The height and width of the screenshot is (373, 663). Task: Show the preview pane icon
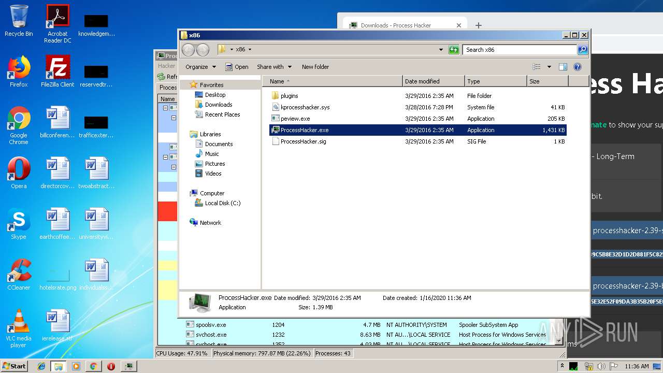pos(563,67)
